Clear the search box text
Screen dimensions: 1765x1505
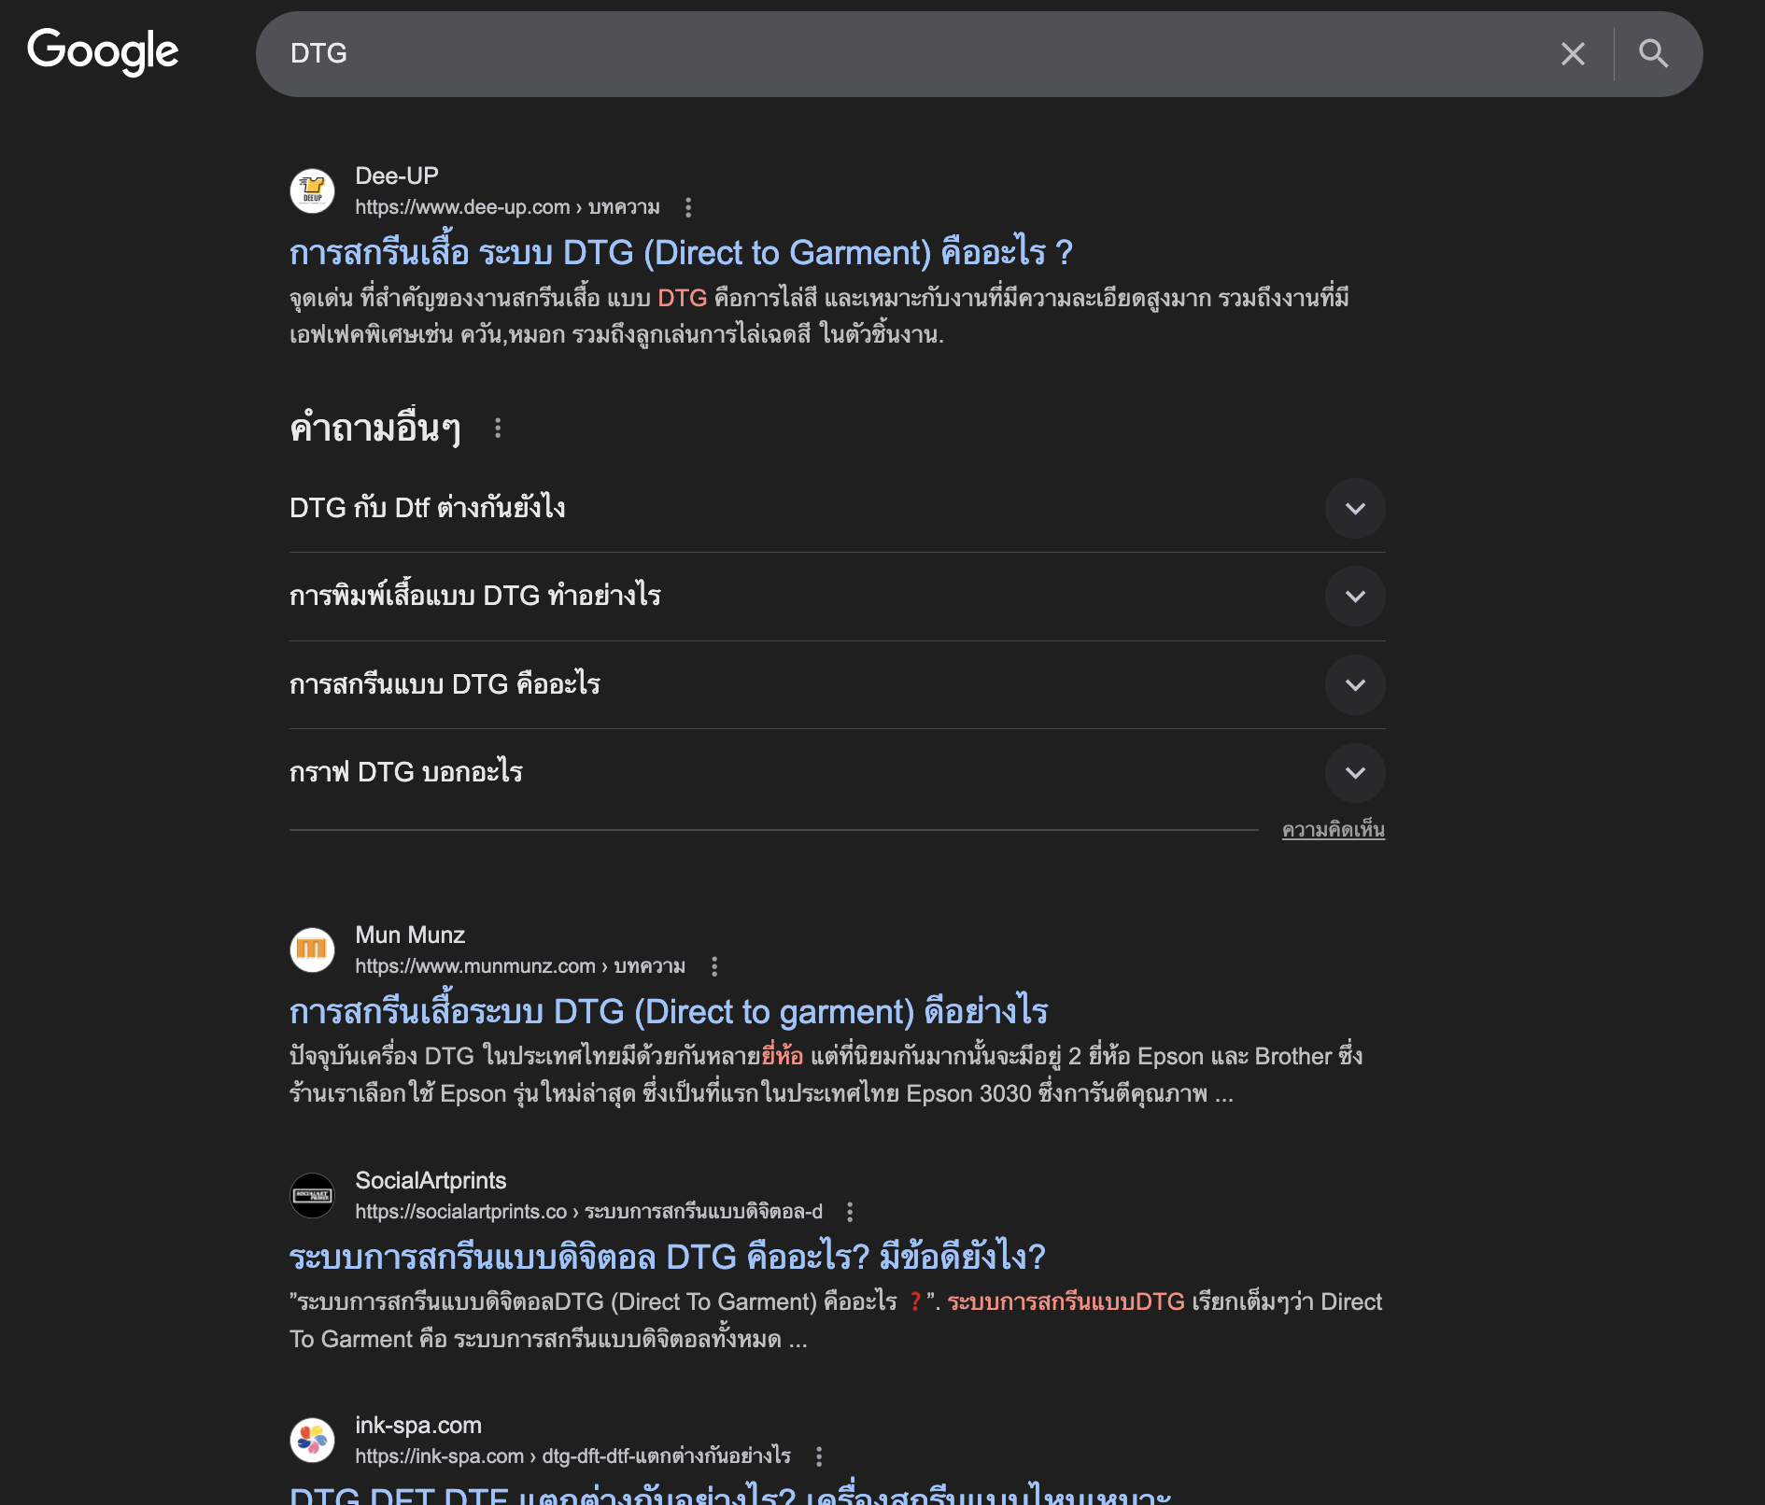[x=1573, y=54]
